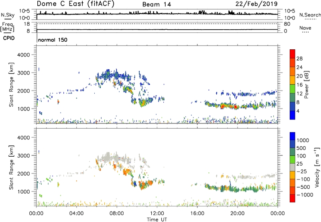Image resolution: width=321 pixels, height=222 pixels.
Task: Click the 'N.Sky' axis label
Action: coord(8,15)
